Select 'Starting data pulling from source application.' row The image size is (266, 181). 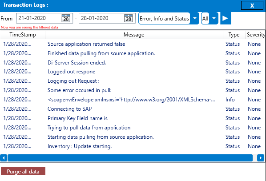pos(133,137)
